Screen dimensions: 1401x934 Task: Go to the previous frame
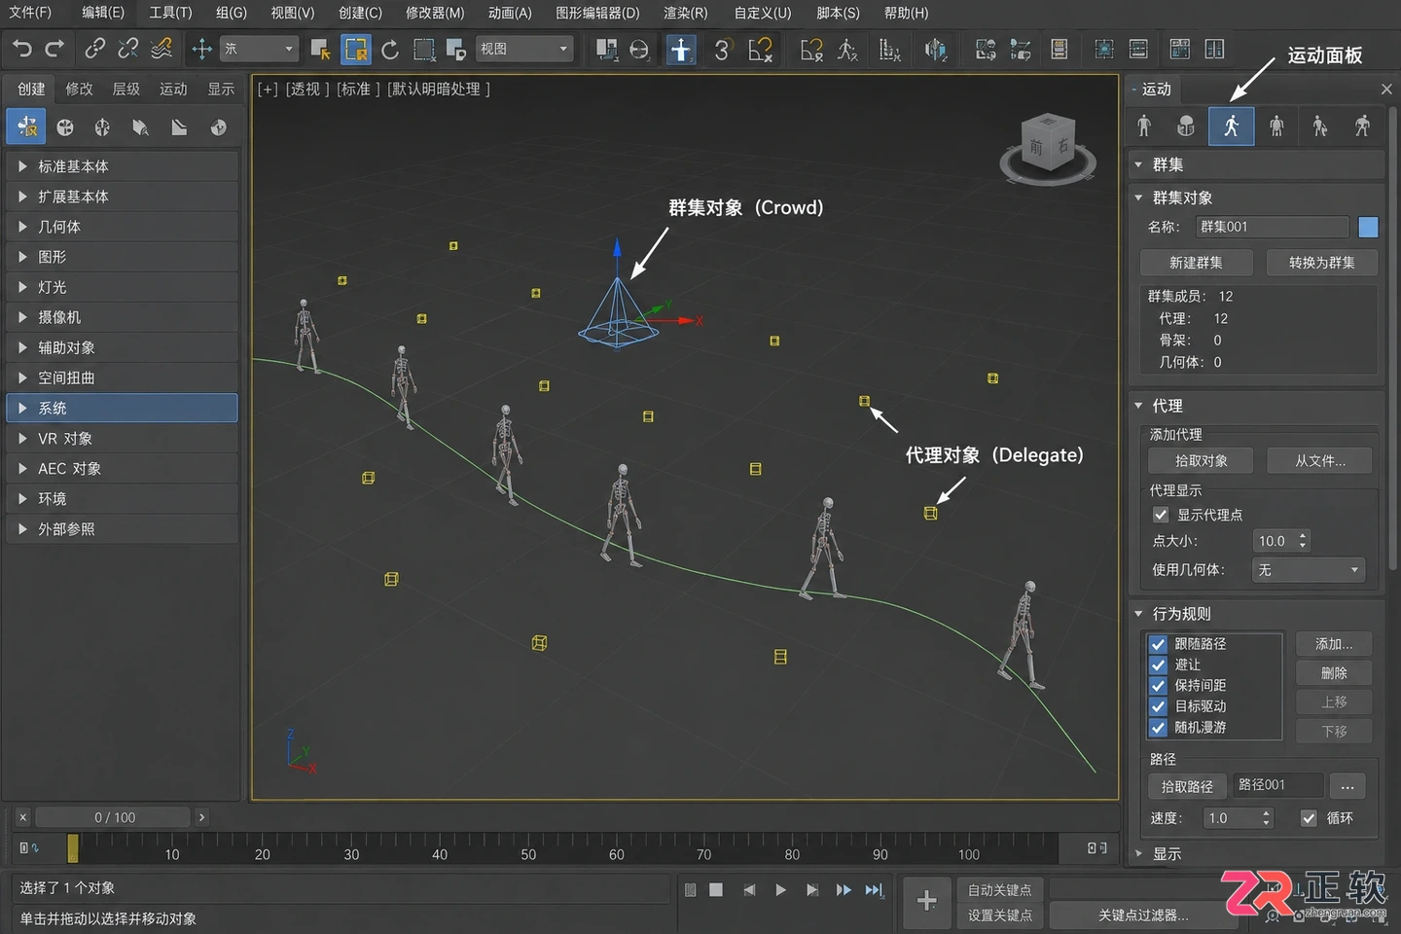click(749, 889)
